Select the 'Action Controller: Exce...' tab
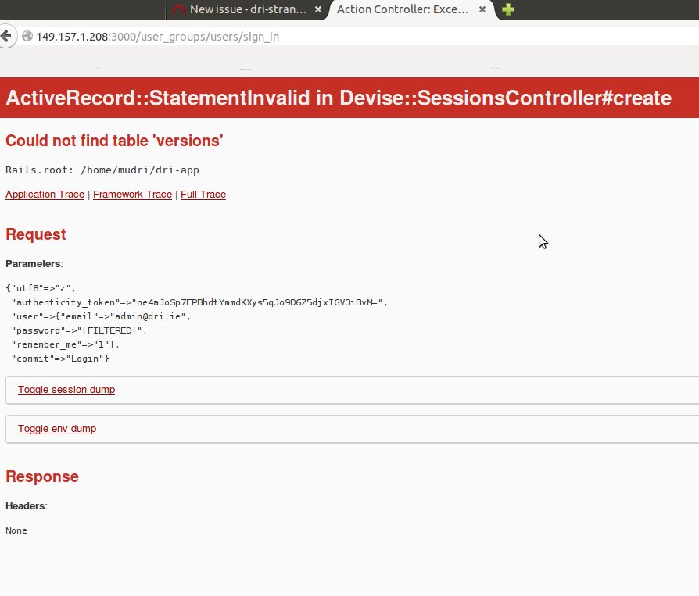Image resolution: width=699 pixels, height=596 pixels. (x=403, y=9)
